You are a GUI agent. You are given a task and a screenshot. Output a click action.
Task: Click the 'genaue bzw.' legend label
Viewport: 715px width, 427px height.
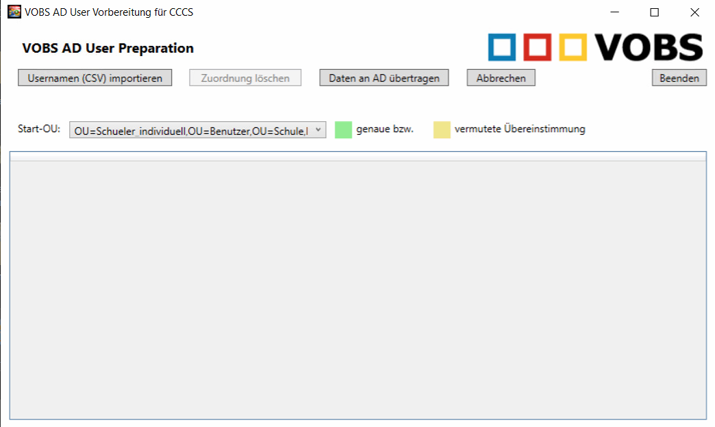[x=384, y=129]
